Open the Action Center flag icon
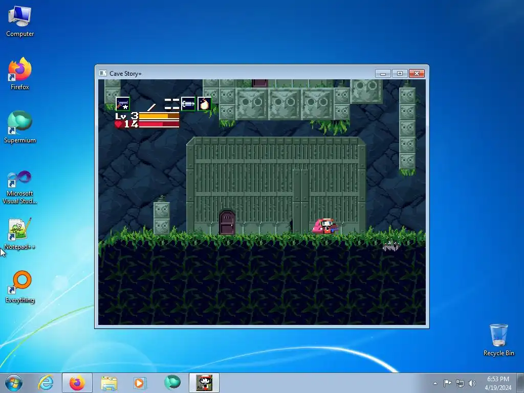Image resolution: width=524 pixels, height=393 pixels. point(447,383)
